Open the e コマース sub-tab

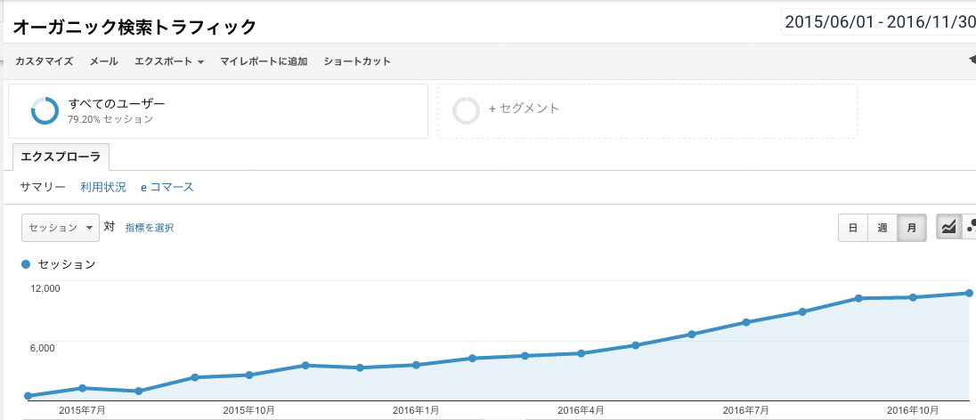[x=167, y=187]
